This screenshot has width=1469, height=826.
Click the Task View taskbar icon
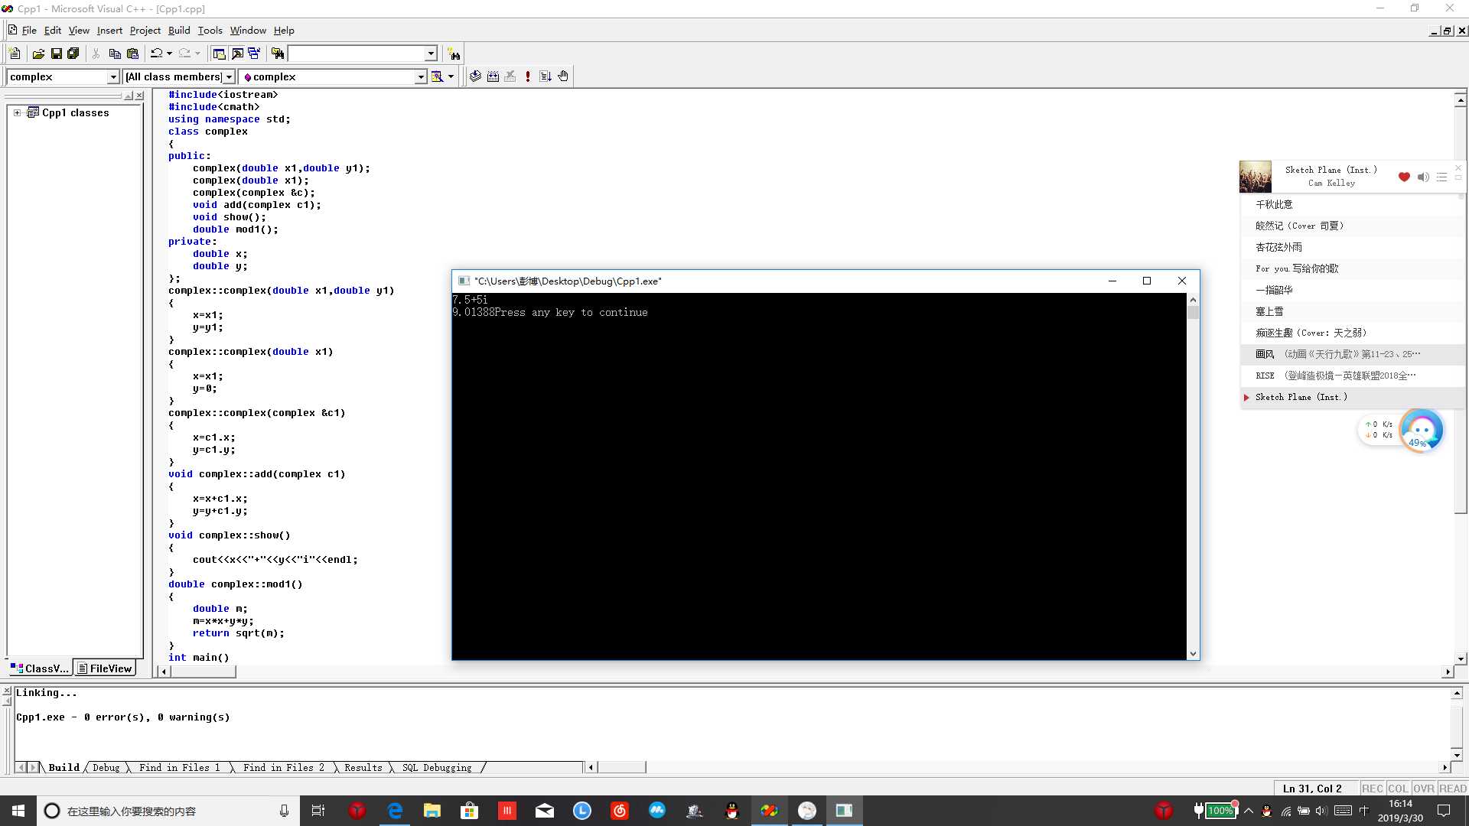click(318, 811)
